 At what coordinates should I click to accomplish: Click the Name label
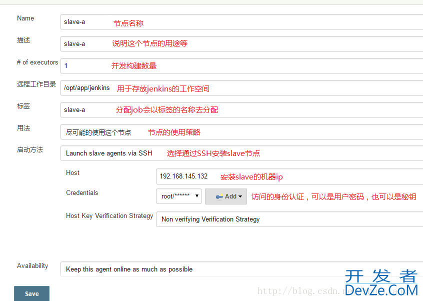point(25,18)
